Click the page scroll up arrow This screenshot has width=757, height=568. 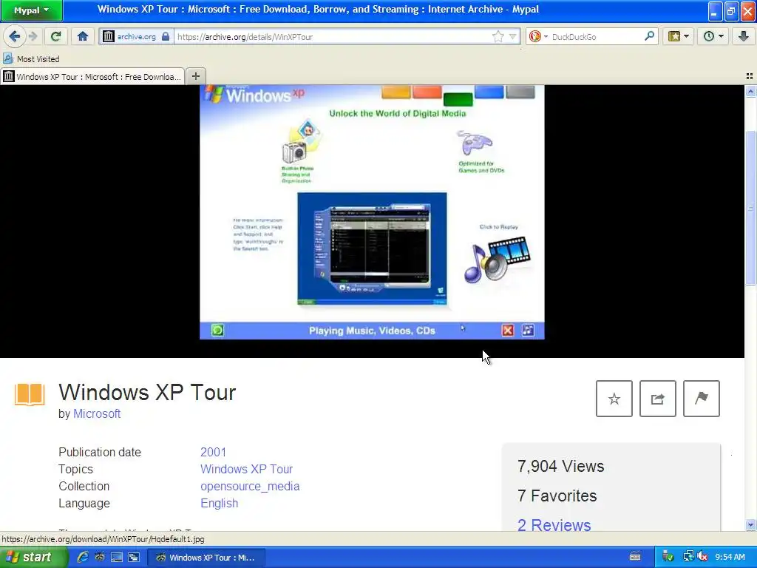(x=751, y=91)
